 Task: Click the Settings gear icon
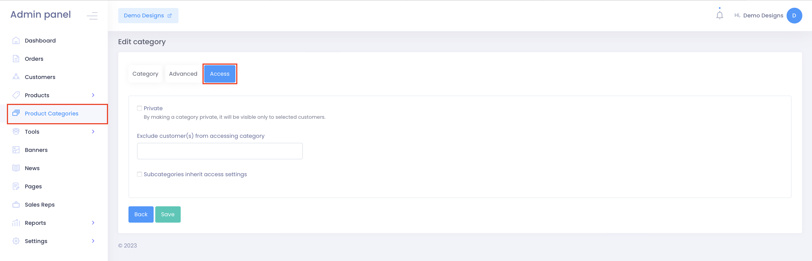16,241
